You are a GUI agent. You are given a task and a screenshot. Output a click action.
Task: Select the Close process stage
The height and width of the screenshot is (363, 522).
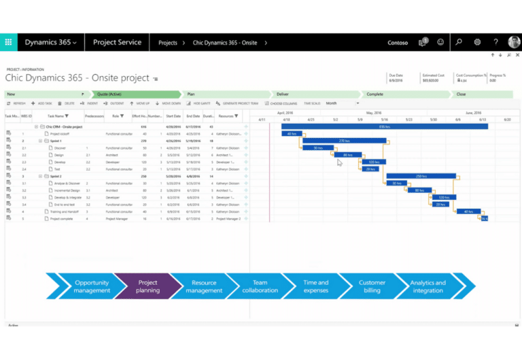(482, 94)
